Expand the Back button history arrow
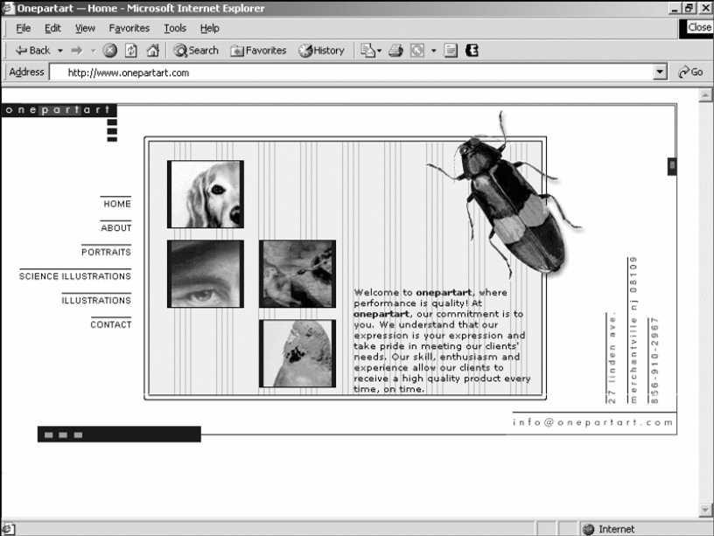714x536 pixels. [60, 51]
